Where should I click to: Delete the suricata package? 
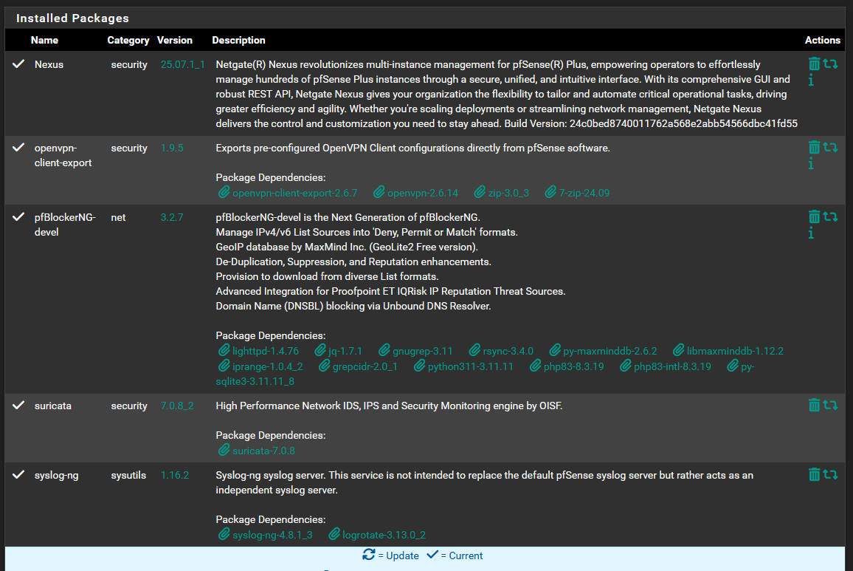[814, 405]
